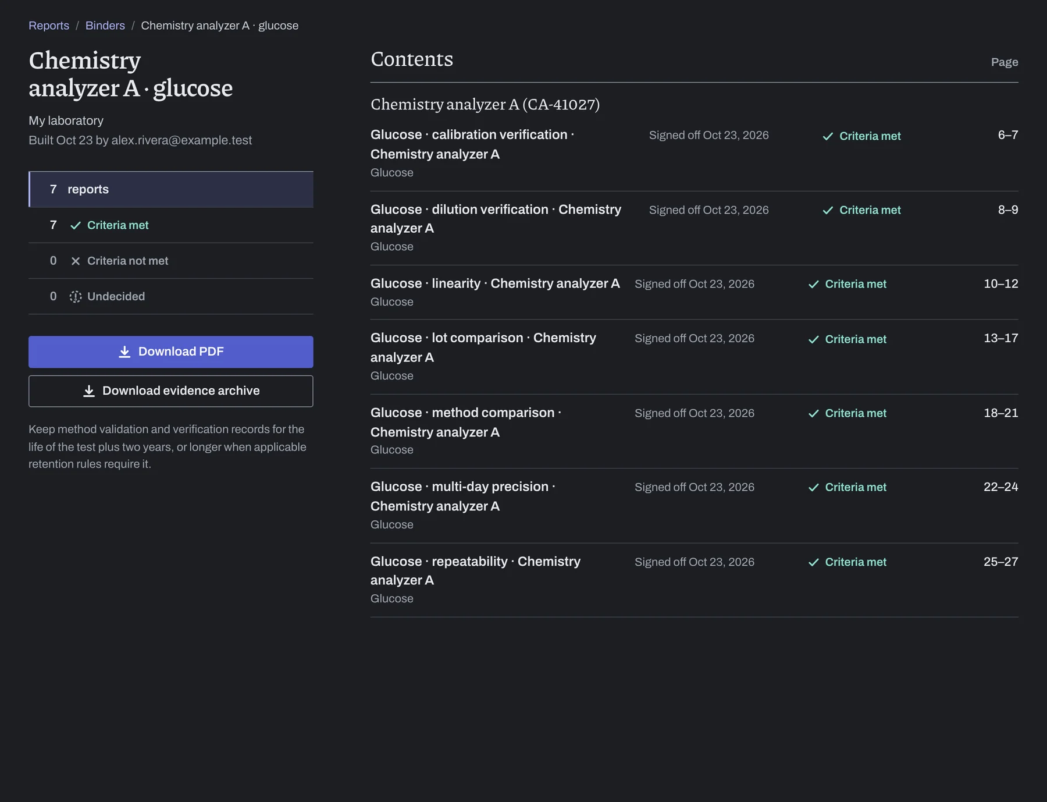Screen dimensions: 1047x802
Task: Open Glucose multi-day precision report
Action: pyautogui.click(x=463, y=496)
